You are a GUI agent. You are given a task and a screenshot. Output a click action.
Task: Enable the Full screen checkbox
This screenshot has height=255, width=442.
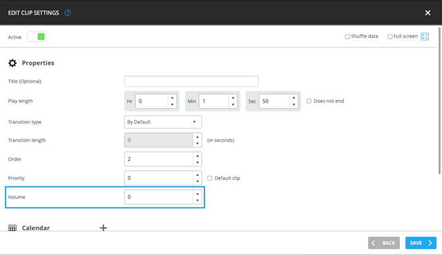390,37
